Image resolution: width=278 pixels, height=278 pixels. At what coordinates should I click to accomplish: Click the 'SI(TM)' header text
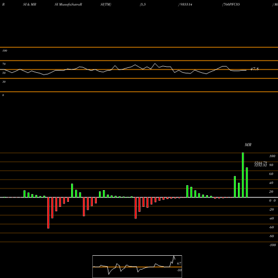click(106, 4)
